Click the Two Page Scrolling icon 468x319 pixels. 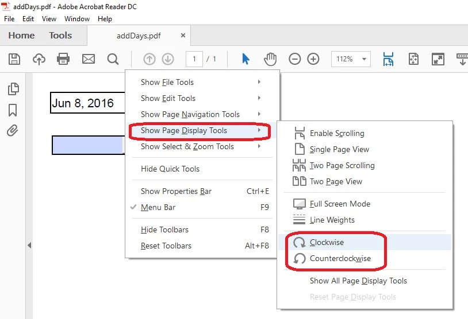(x=299, y=165)
